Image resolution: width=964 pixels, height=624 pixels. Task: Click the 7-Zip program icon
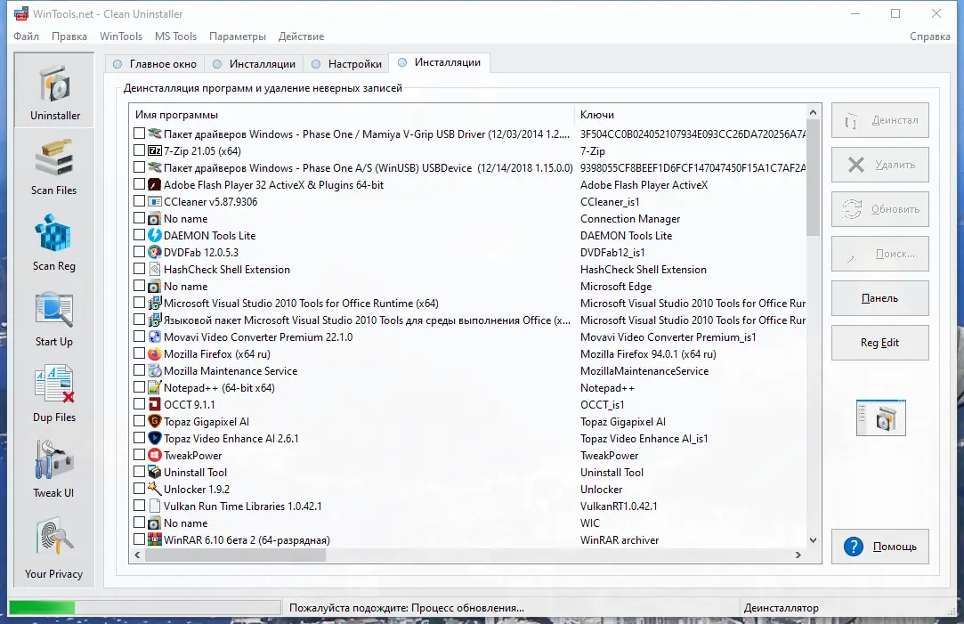point(155,150)
